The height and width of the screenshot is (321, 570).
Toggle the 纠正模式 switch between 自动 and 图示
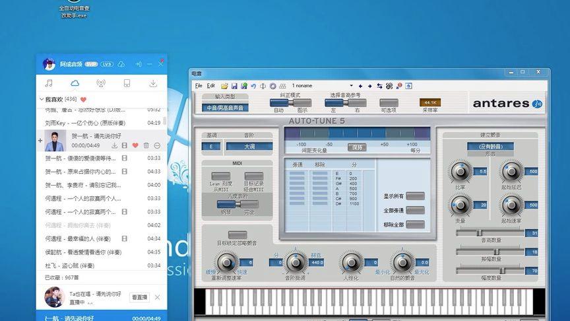[290, 102]
